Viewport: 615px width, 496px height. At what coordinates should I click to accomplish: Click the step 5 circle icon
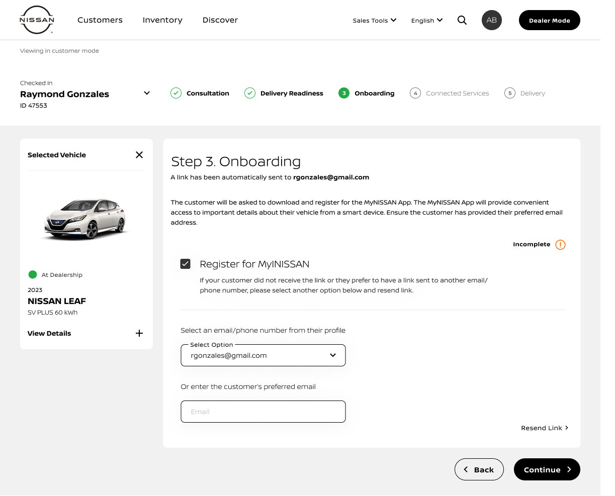(x=509, y=93)
